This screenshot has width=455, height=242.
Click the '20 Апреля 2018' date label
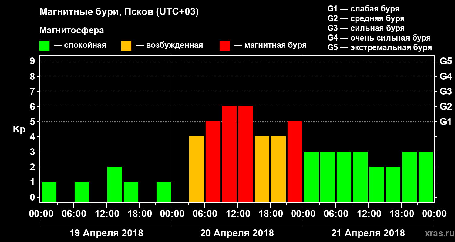[237, 233]
